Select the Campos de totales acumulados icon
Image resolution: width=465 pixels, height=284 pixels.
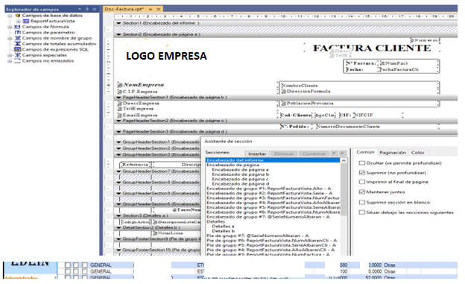(x=17, y=44)
